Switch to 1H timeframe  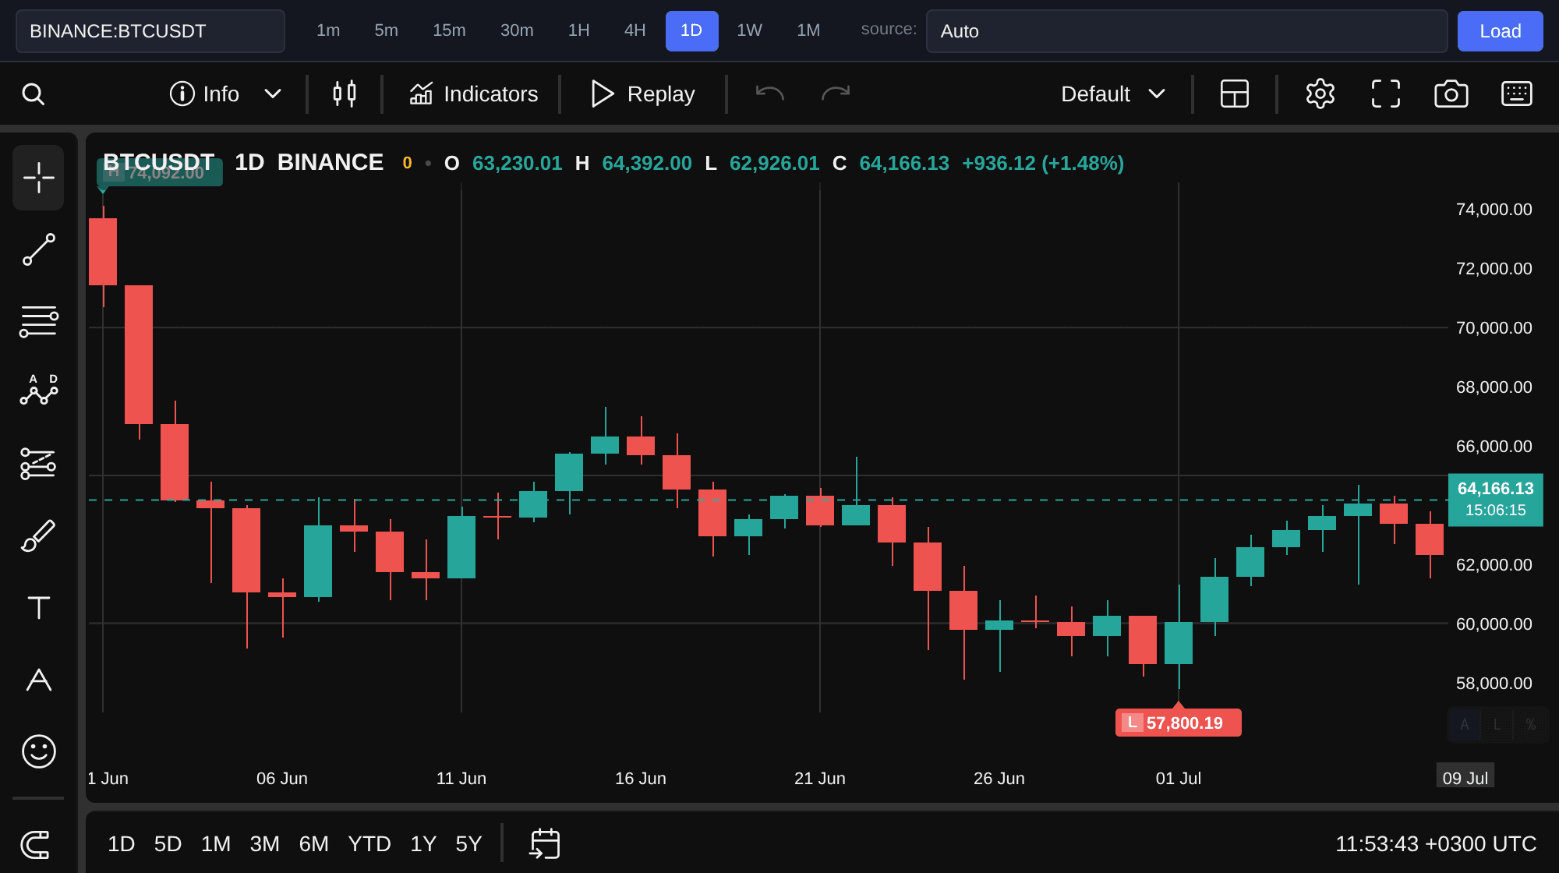(578, 30)
